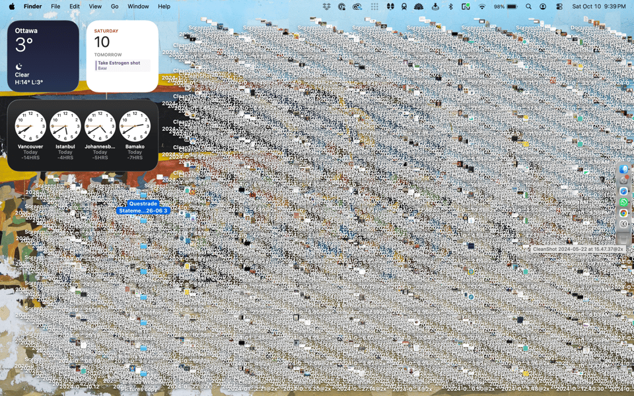The height and width of the screenshot is (396, 634).
Task: Launch Google Chrome from the Dock
Action: [623, 213]
